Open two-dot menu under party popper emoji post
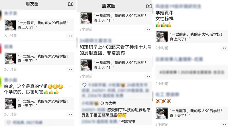Screen dimensions: 228x128 224,125
